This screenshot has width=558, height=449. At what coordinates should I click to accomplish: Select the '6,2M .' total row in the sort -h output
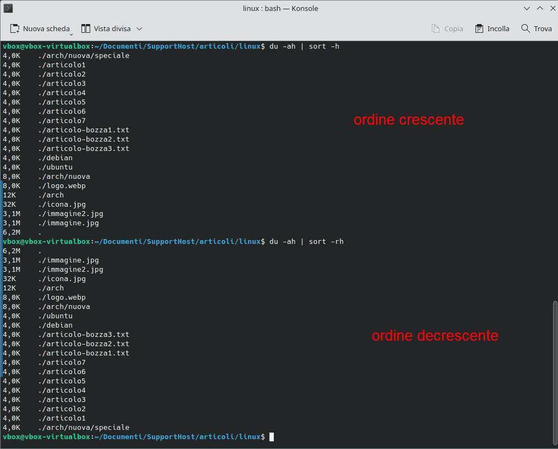click(x=22, y=232)
